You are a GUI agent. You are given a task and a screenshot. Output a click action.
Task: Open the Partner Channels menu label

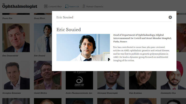(x=94, y=7)
